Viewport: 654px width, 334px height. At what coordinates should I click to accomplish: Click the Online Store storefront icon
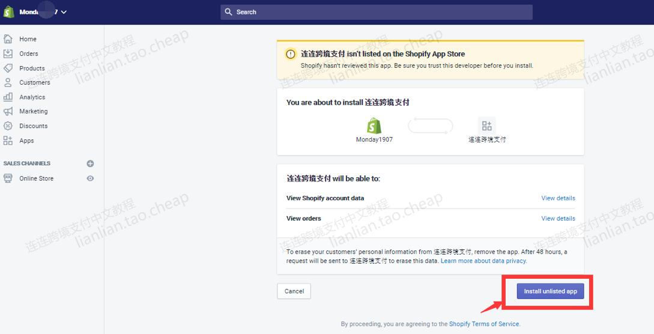coord(8,178)
